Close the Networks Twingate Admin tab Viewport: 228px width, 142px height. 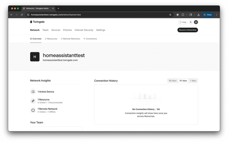coord(53,8)
